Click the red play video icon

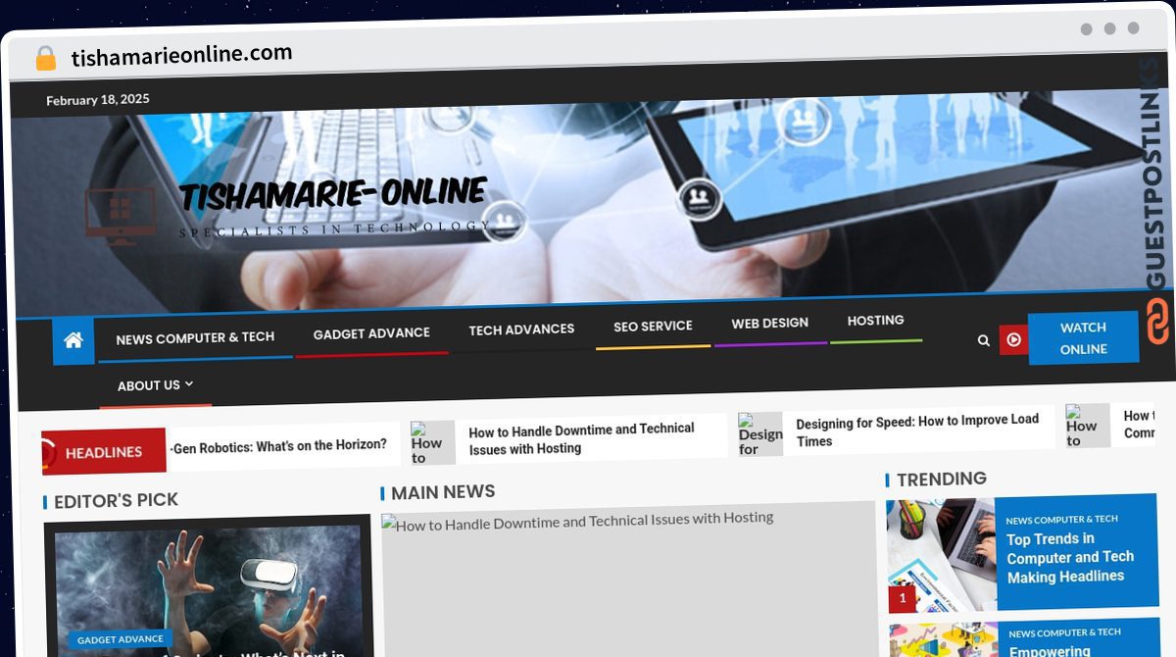(1013, 339)
